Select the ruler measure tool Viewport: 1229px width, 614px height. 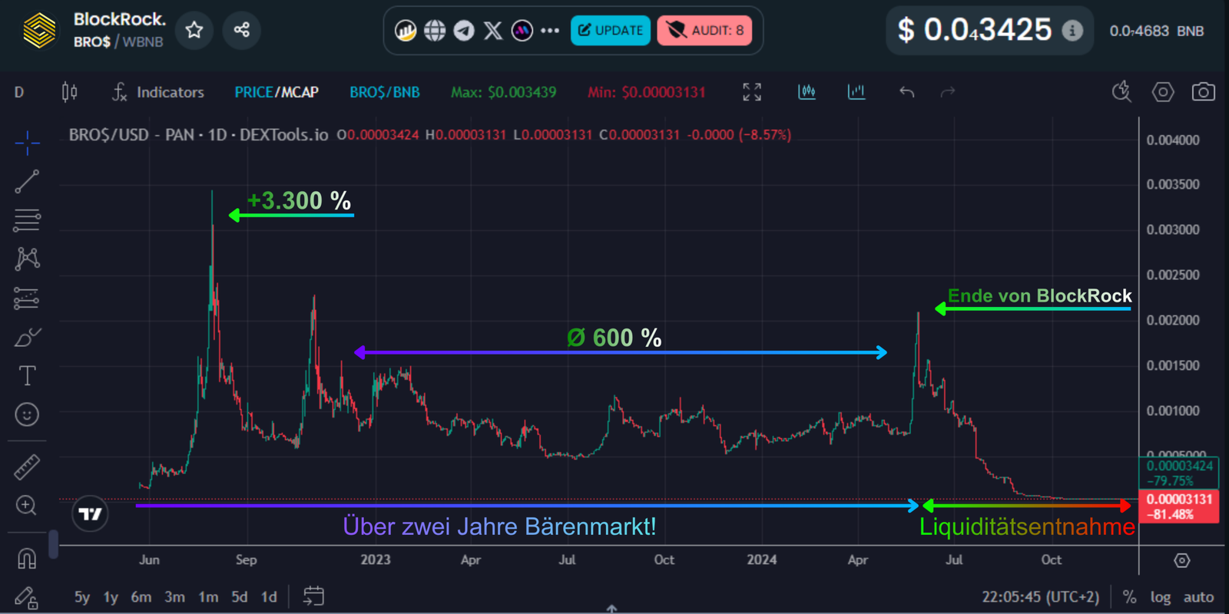click(x=27, y=467)
